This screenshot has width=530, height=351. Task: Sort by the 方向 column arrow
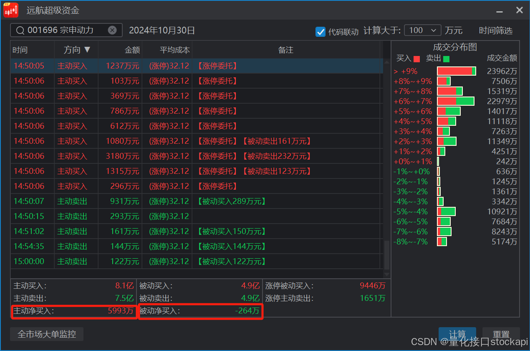87,50
